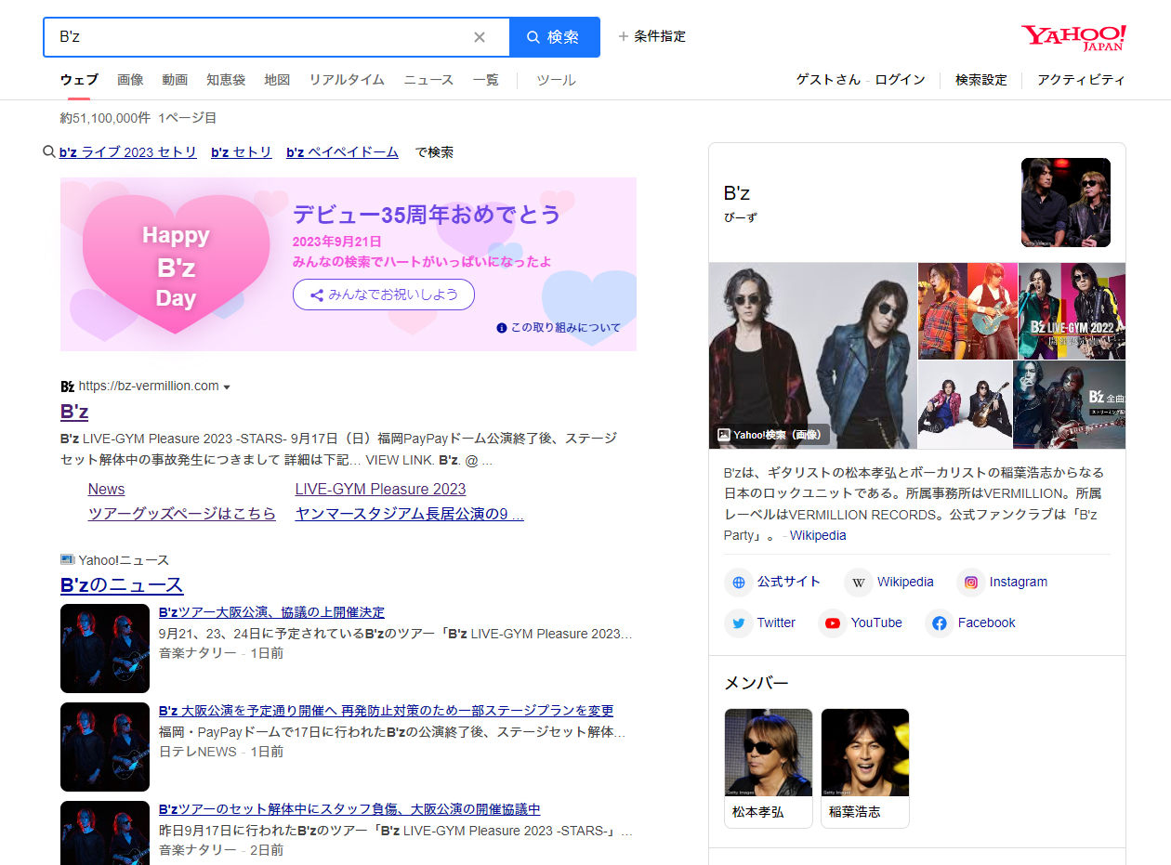Open the ニュース tab
This screenshot has width=1171, height=865.
click(x=428, y=80)
